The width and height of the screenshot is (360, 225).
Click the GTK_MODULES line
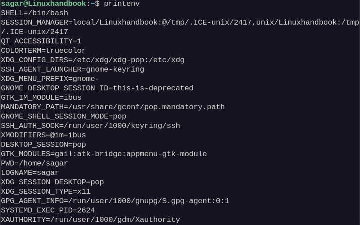pos(104,154)
